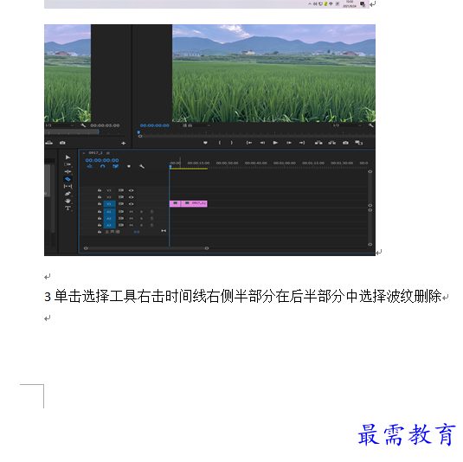The height and width of the screenshot is (462, 463).
Task: Enable voice-over record on A3
Action: click(x=151, y=225)
